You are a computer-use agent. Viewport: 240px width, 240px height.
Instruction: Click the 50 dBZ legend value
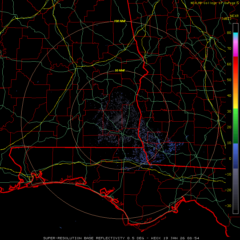coord(229,80)
